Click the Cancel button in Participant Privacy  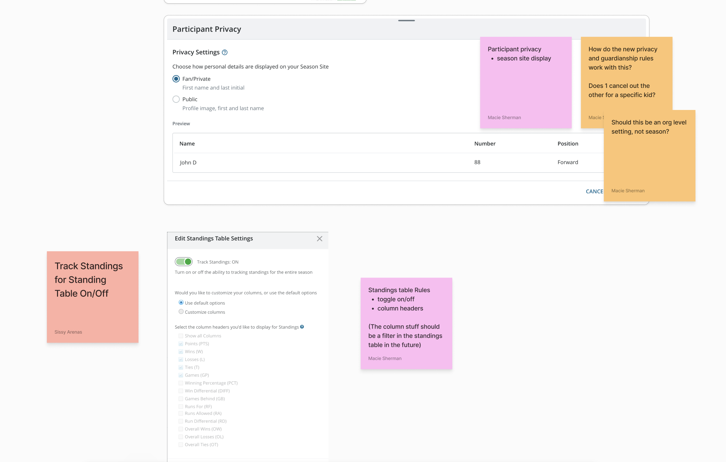pos(594,191)
